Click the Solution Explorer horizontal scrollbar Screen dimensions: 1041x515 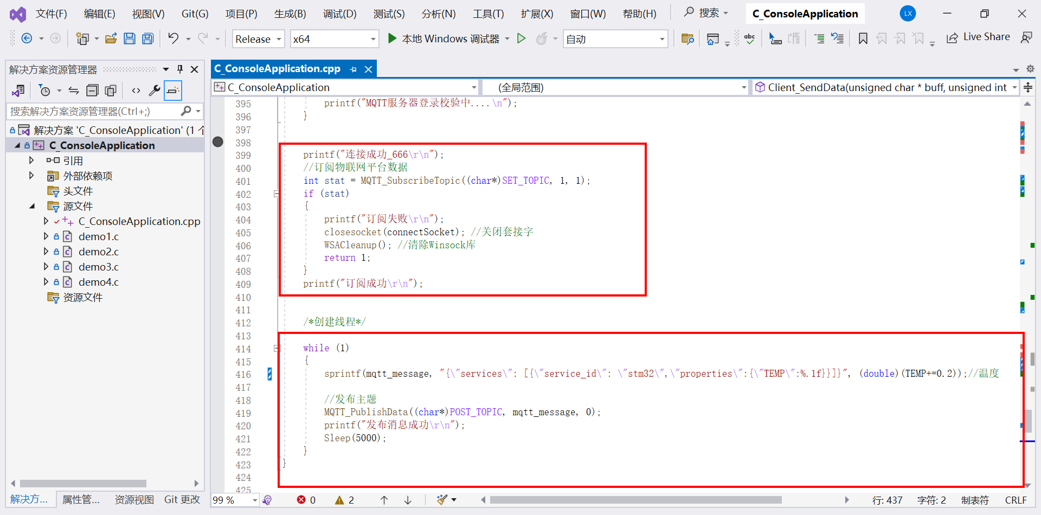tap(83, 484)
